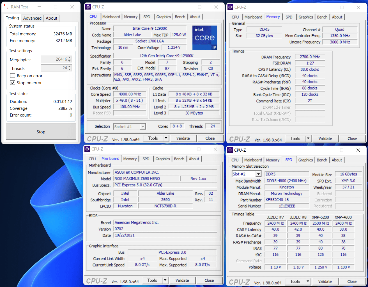Click the Mem Controller Freq. value 1350.0 MHz

(340, 36)
